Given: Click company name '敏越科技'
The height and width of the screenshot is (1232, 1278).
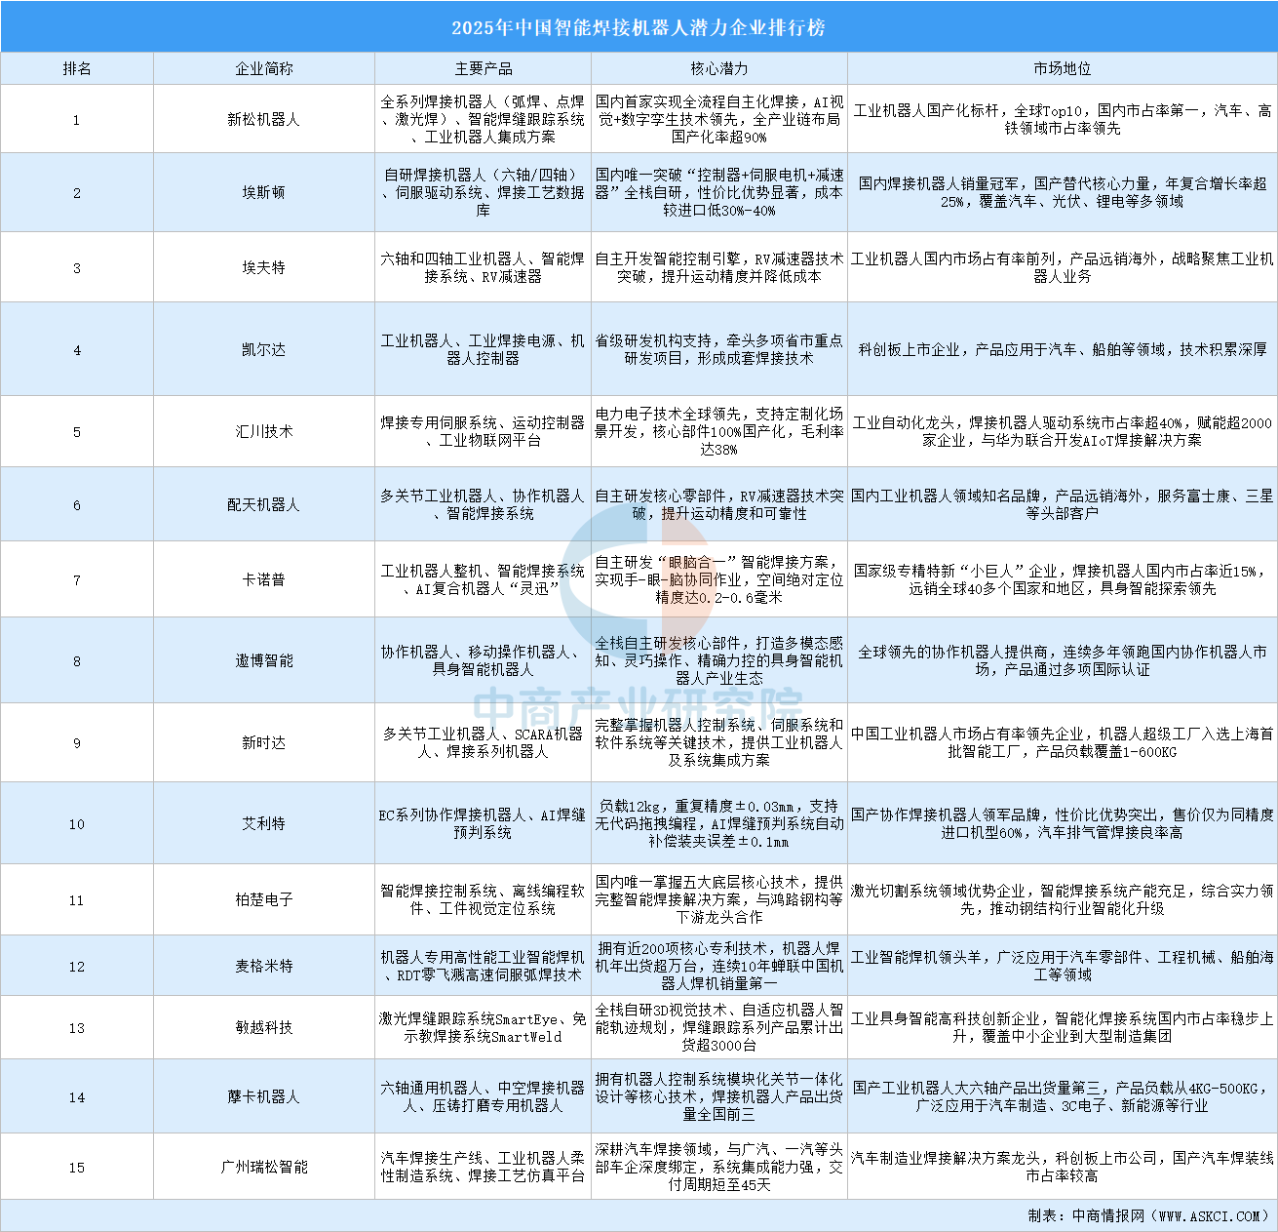Looking at the screenshot, I should pyautogui.click(x=264, y=1027).
